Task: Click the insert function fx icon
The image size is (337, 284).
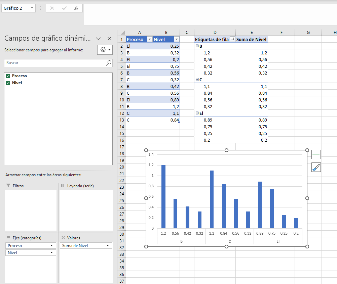Action: [76, 8]
